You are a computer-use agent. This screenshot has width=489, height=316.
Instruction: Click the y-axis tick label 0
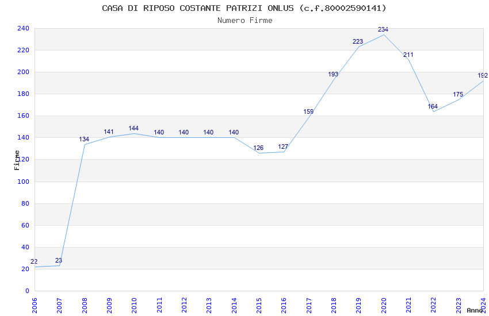[28, 291]
